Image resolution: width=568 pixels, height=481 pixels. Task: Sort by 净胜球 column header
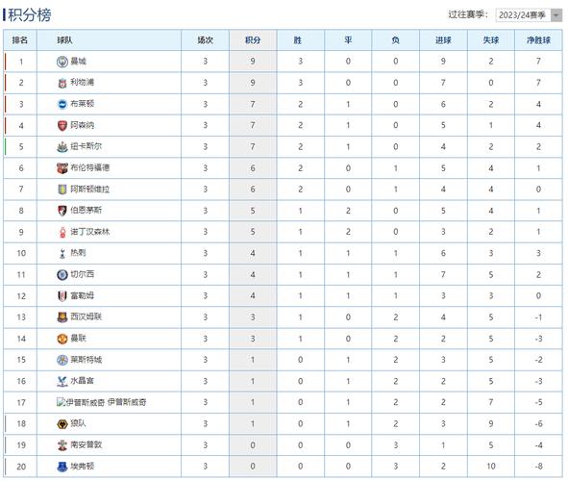538,40
